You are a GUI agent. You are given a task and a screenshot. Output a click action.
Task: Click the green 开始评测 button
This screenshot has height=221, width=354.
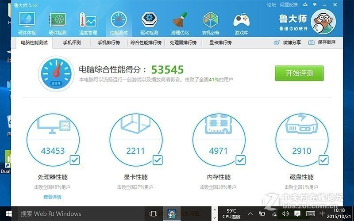click(299, 73)
